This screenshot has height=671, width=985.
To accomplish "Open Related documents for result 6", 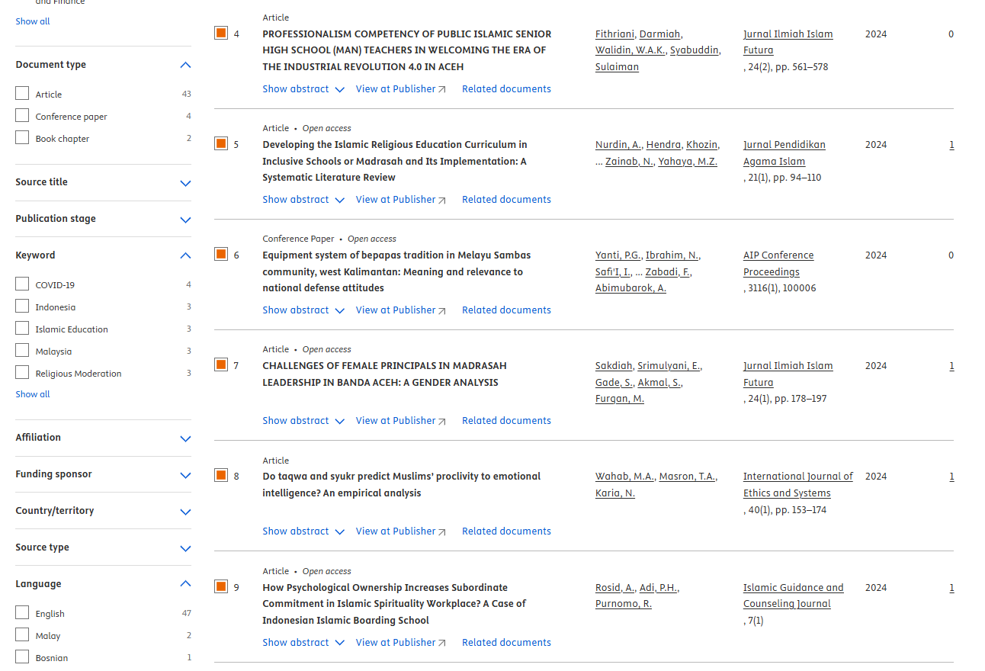I will tap(506, 310).
